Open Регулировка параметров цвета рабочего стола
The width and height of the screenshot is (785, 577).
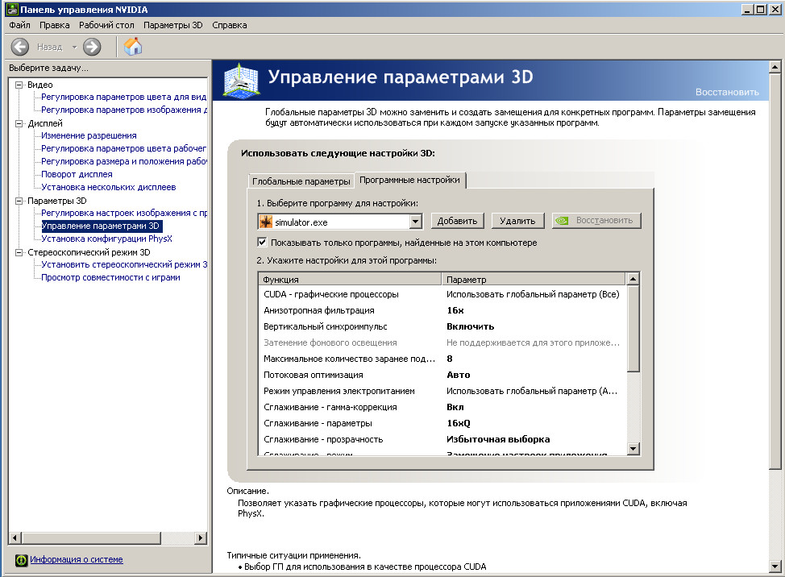coord(123,148)
